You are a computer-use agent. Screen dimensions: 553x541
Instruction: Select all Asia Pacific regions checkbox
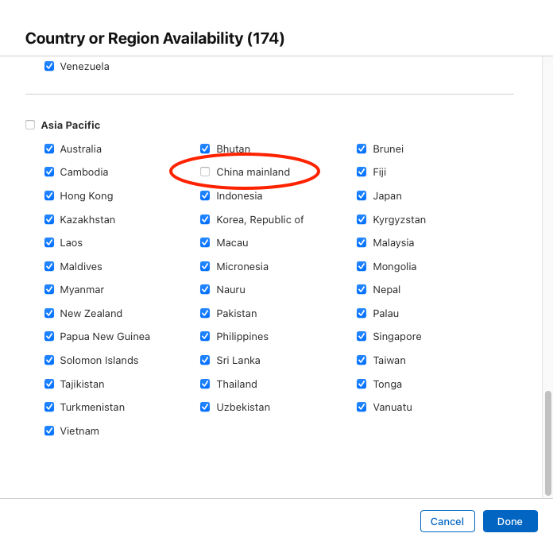click(x=30, y=126)
